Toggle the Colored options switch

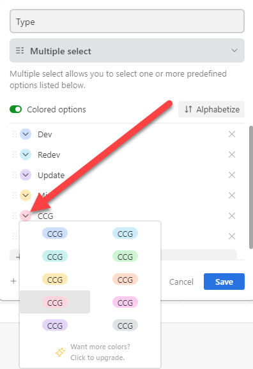pos(16,109)
